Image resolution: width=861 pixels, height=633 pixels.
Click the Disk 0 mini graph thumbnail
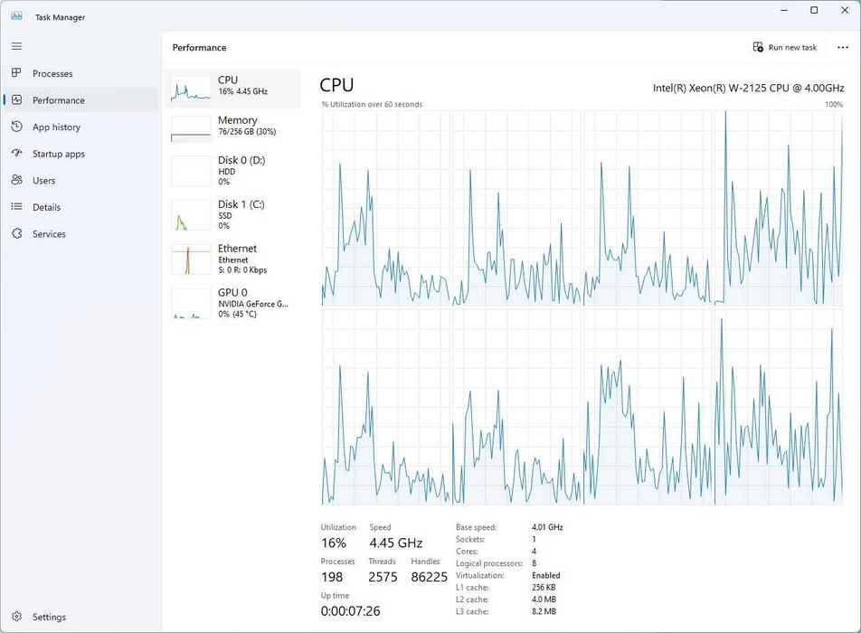(191, 171)
